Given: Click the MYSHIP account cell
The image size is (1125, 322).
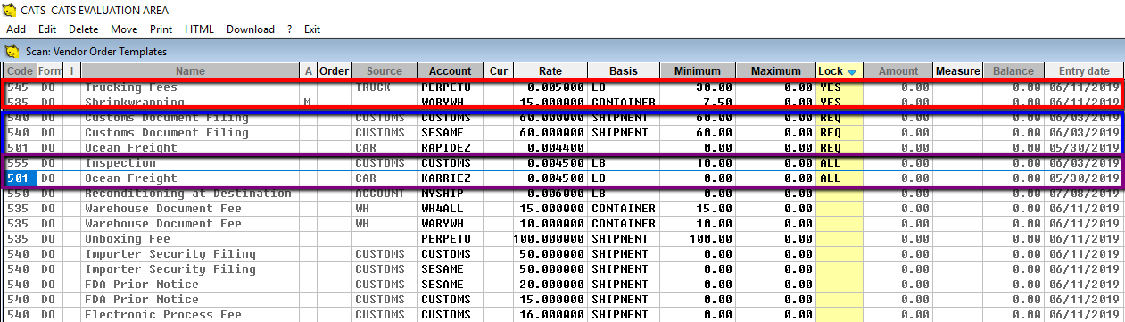Looking at the screenshot, I should (451, 194).
